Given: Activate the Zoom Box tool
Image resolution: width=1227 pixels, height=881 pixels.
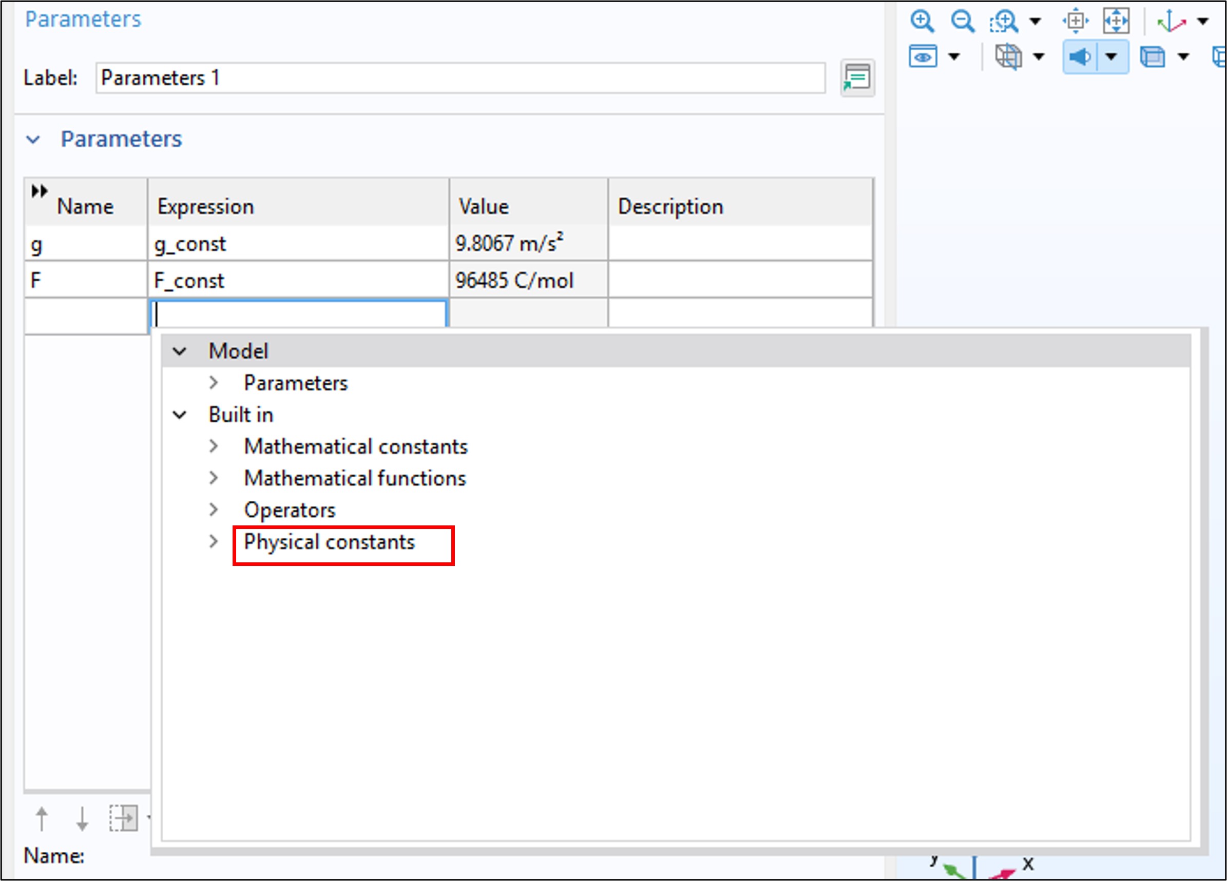Looking at the screenshot, I should pos(1004,22).
